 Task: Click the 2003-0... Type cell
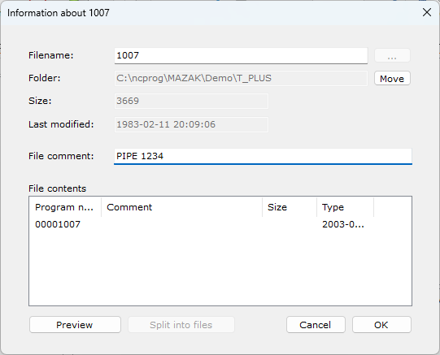[343, 224]
